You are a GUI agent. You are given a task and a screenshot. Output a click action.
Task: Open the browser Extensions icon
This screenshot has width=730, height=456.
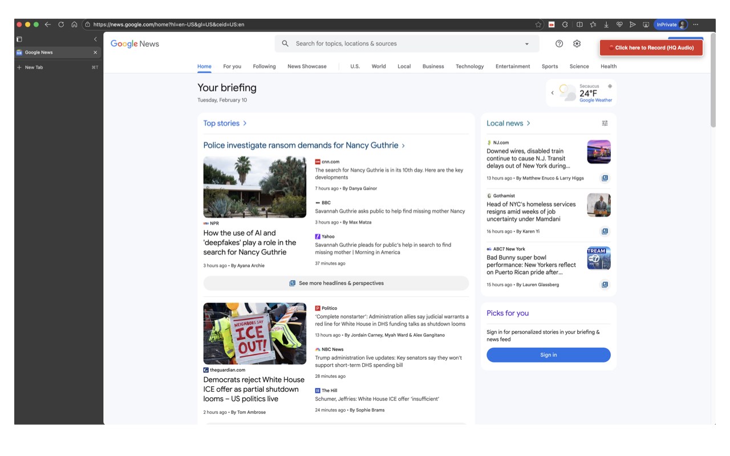(565, 25)
